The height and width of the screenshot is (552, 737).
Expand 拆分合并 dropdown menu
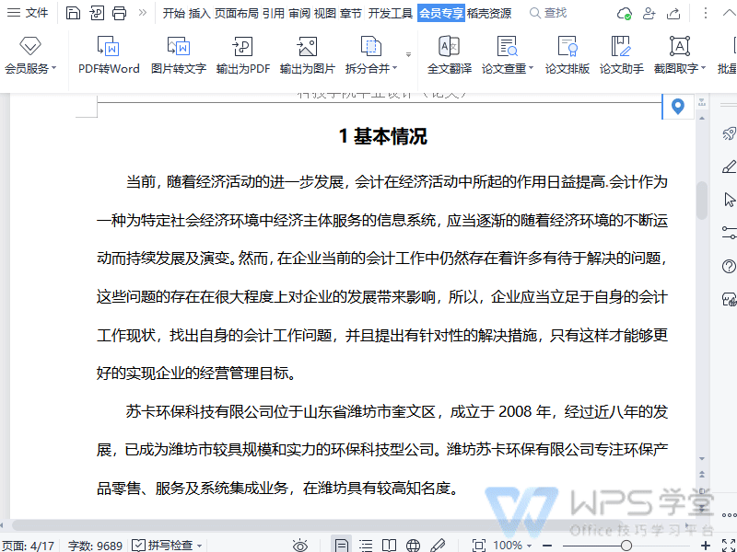(371, 55)
